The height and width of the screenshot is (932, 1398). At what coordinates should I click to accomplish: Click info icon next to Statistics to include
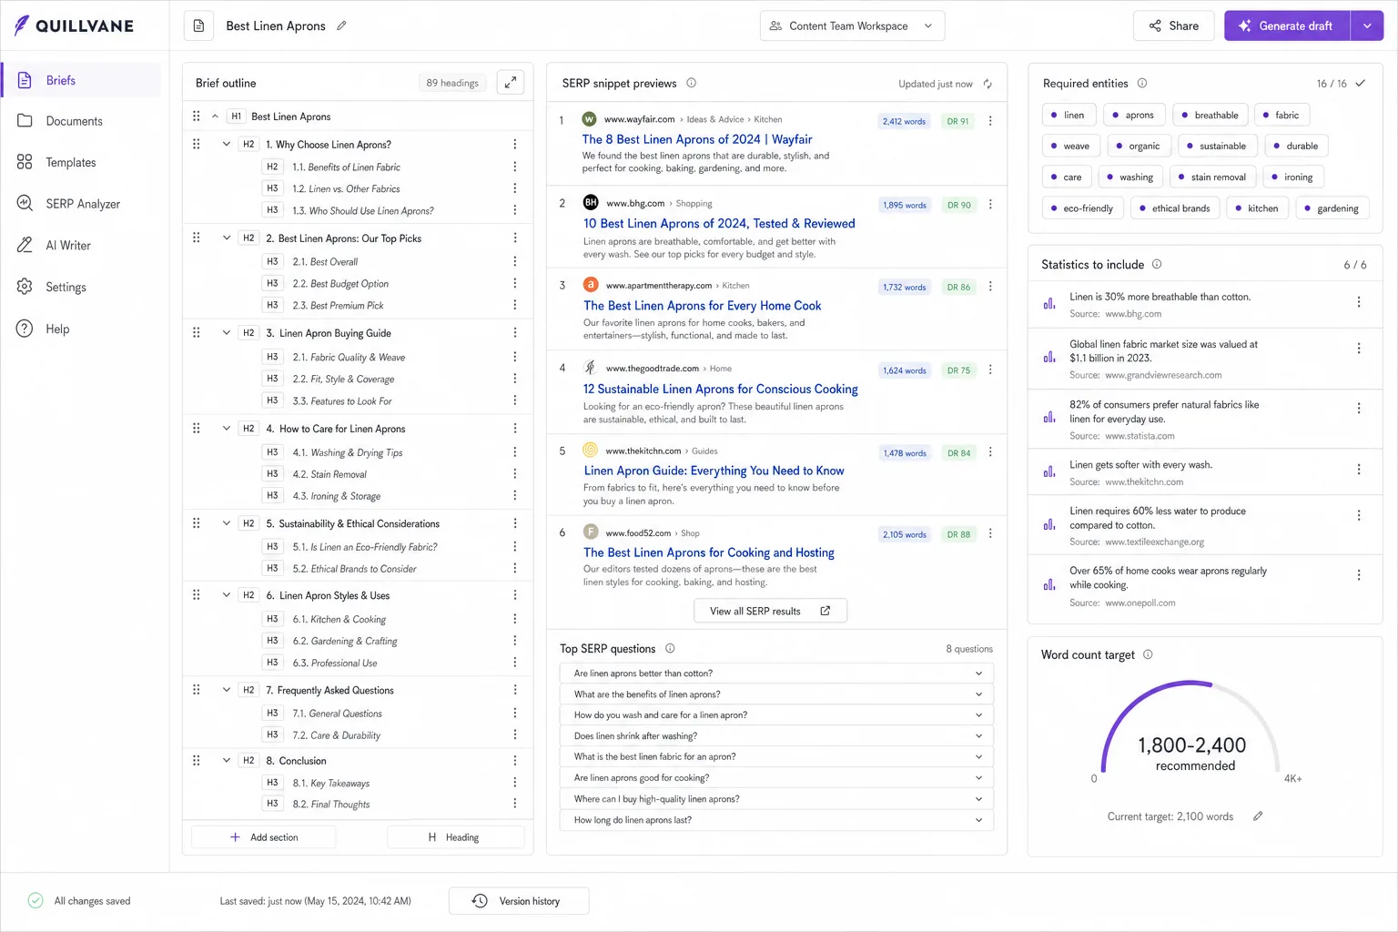pyautogui.click(x=1157, y=264)
